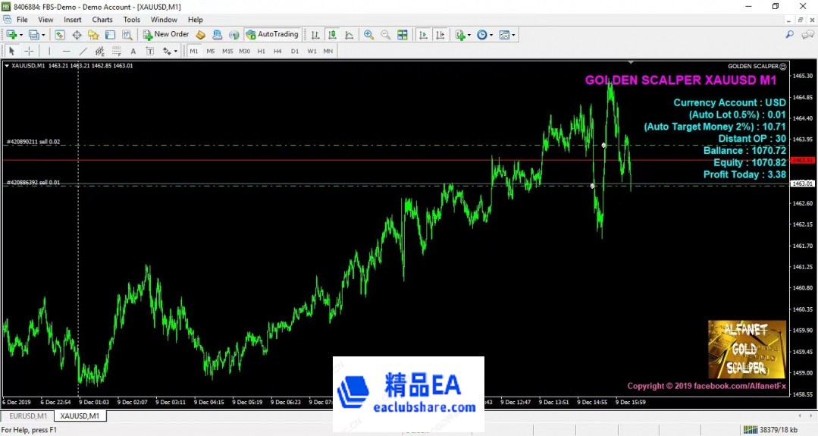818x436 pixels.
Task: Click the chart shift triangle marker
Action: tap(631, 63)
